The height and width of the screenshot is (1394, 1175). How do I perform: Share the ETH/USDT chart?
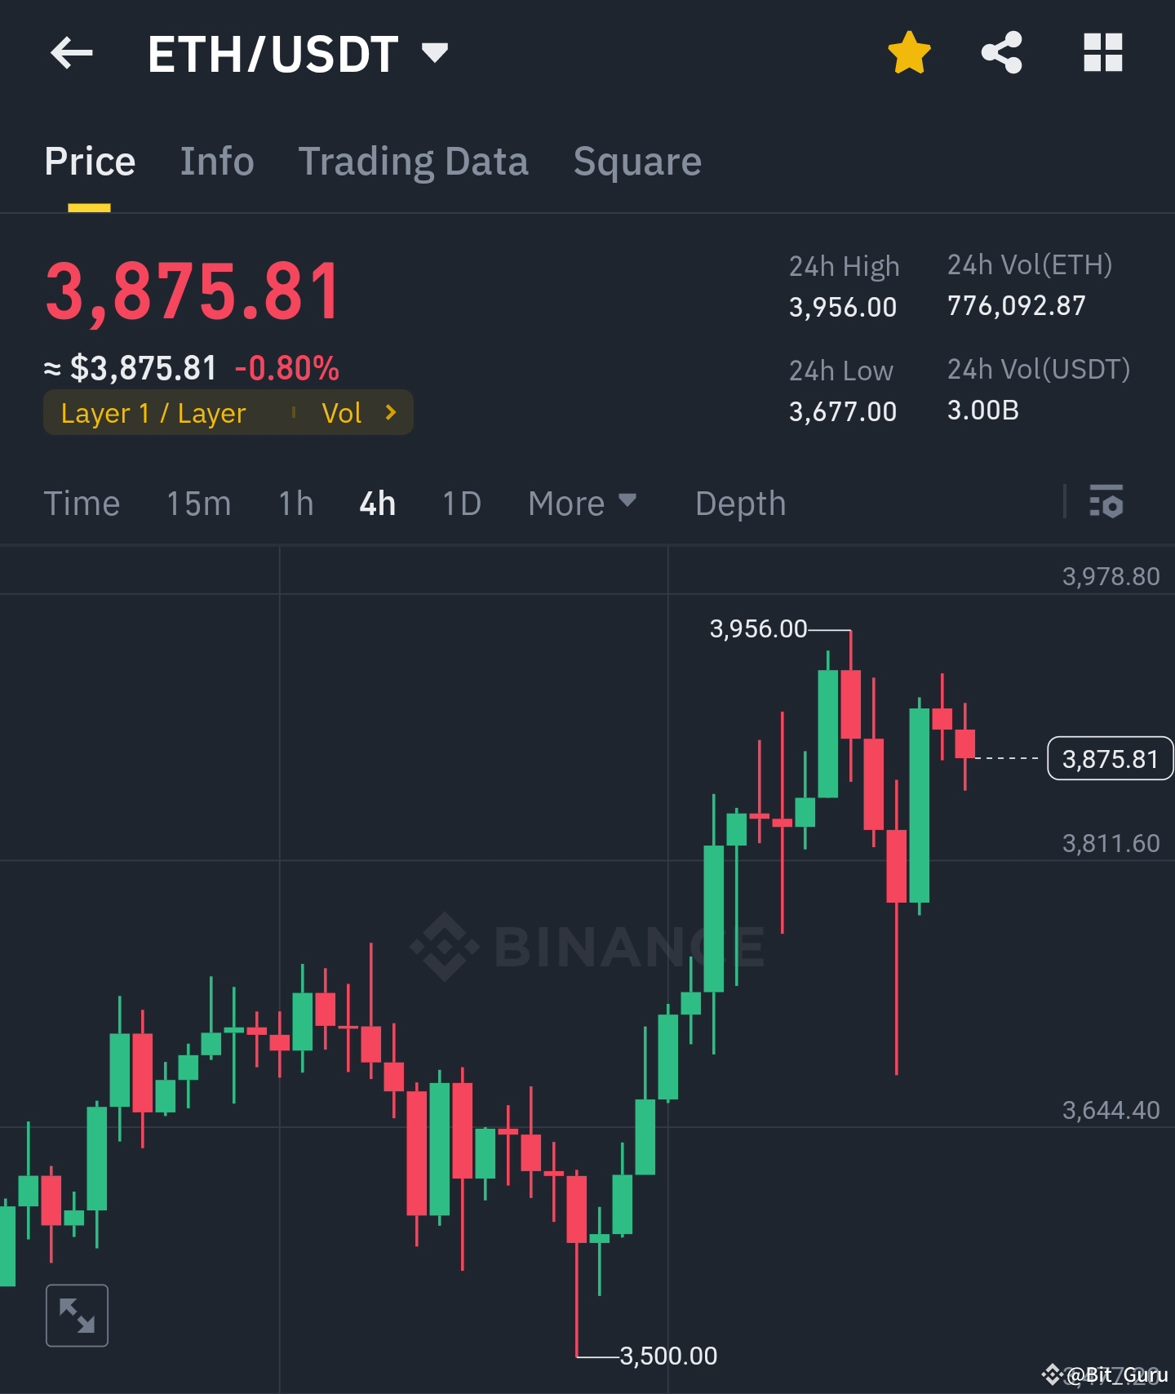pyautogui.click(x=1002, y=52)
